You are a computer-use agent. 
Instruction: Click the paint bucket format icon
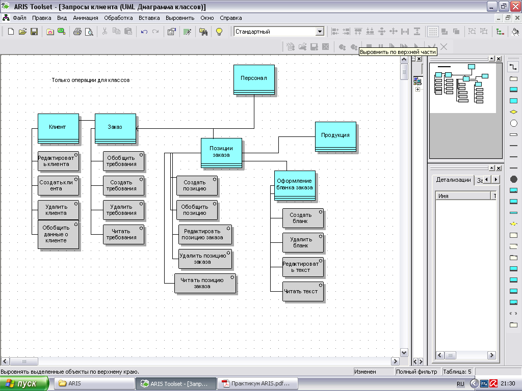coord(515,32)
